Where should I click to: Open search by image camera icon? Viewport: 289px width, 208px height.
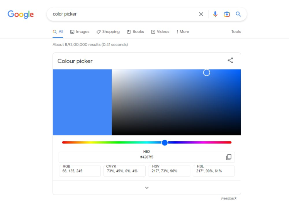(227, 14)
